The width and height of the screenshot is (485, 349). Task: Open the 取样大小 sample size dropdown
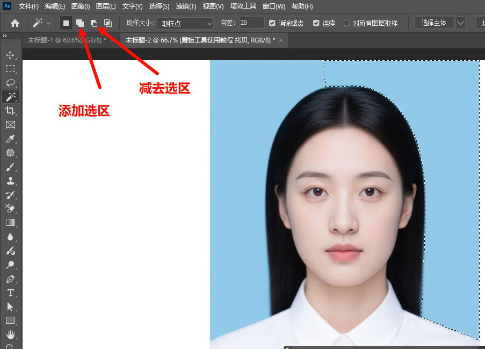(x=185, y=23)
